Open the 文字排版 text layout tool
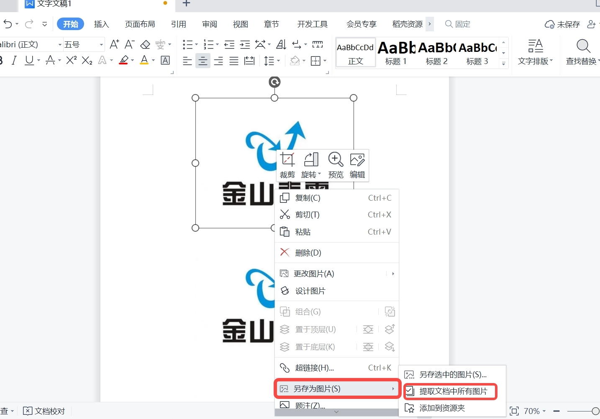This screenshot has height=419, width=600. (535, 52)
